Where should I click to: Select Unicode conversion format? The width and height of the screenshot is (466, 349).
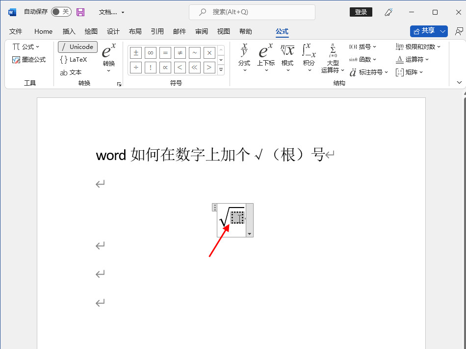pos(78,47)
